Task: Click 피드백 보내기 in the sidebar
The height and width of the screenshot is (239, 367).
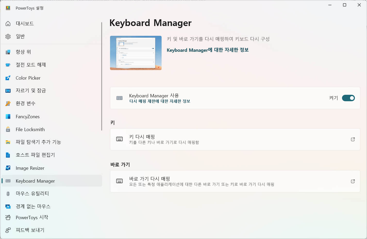Action: coord(52,230)
